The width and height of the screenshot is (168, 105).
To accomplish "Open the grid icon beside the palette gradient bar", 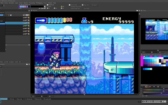I will tap(45, 7).
